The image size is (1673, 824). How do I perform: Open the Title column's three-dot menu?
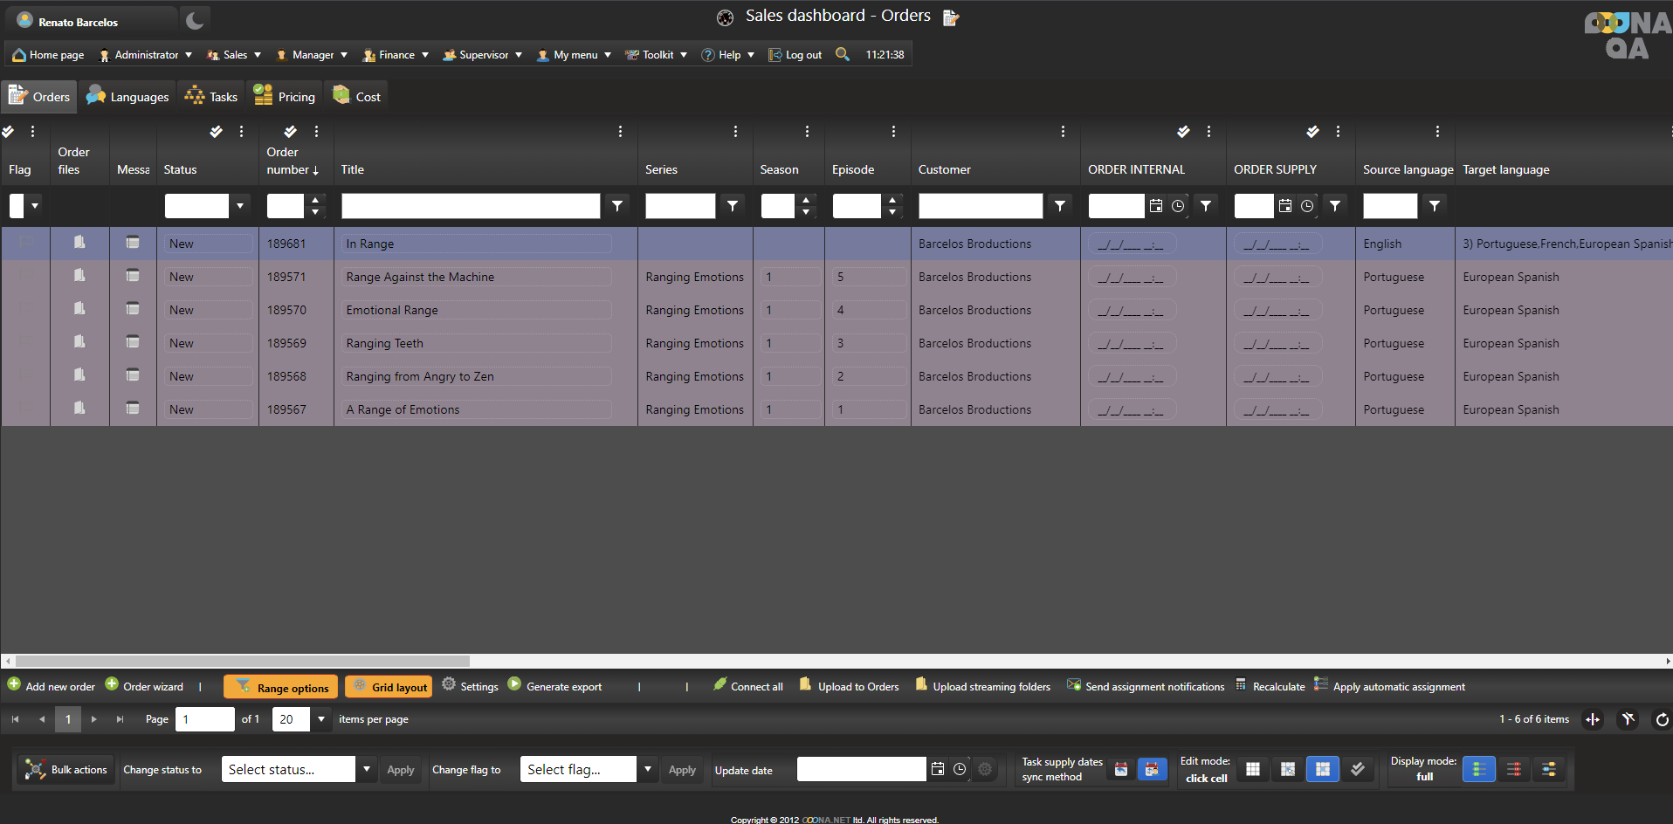point(620,132)
